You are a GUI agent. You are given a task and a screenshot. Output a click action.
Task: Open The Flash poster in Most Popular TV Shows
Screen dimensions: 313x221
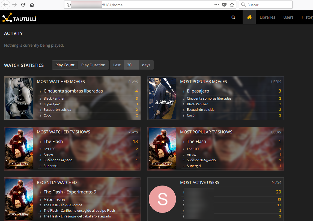(x=162, y=149)
